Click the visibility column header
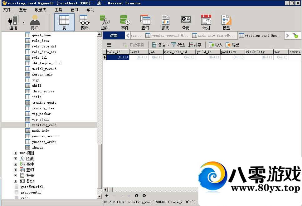Viewport: 302px width, 206px height. pyautogui.click(x=259, y=52)
